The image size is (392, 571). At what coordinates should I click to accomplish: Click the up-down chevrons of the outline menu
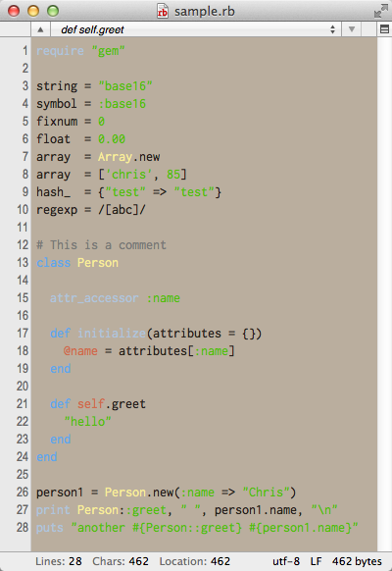[x=332, y=29]
